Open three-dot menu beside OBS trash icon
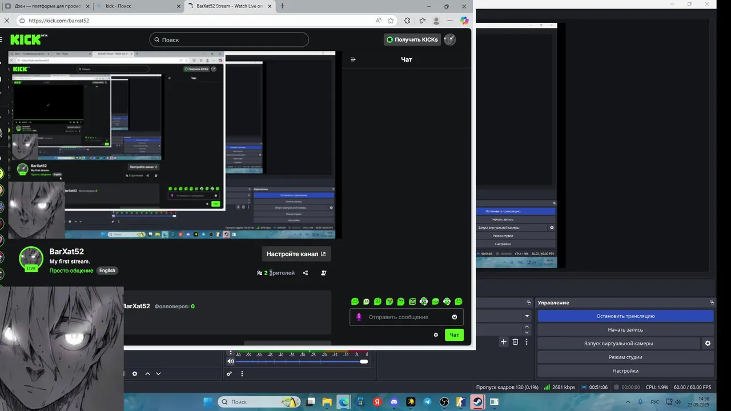Image resolution: width=731 pixels, height=411 pixels. pos(527,342)
